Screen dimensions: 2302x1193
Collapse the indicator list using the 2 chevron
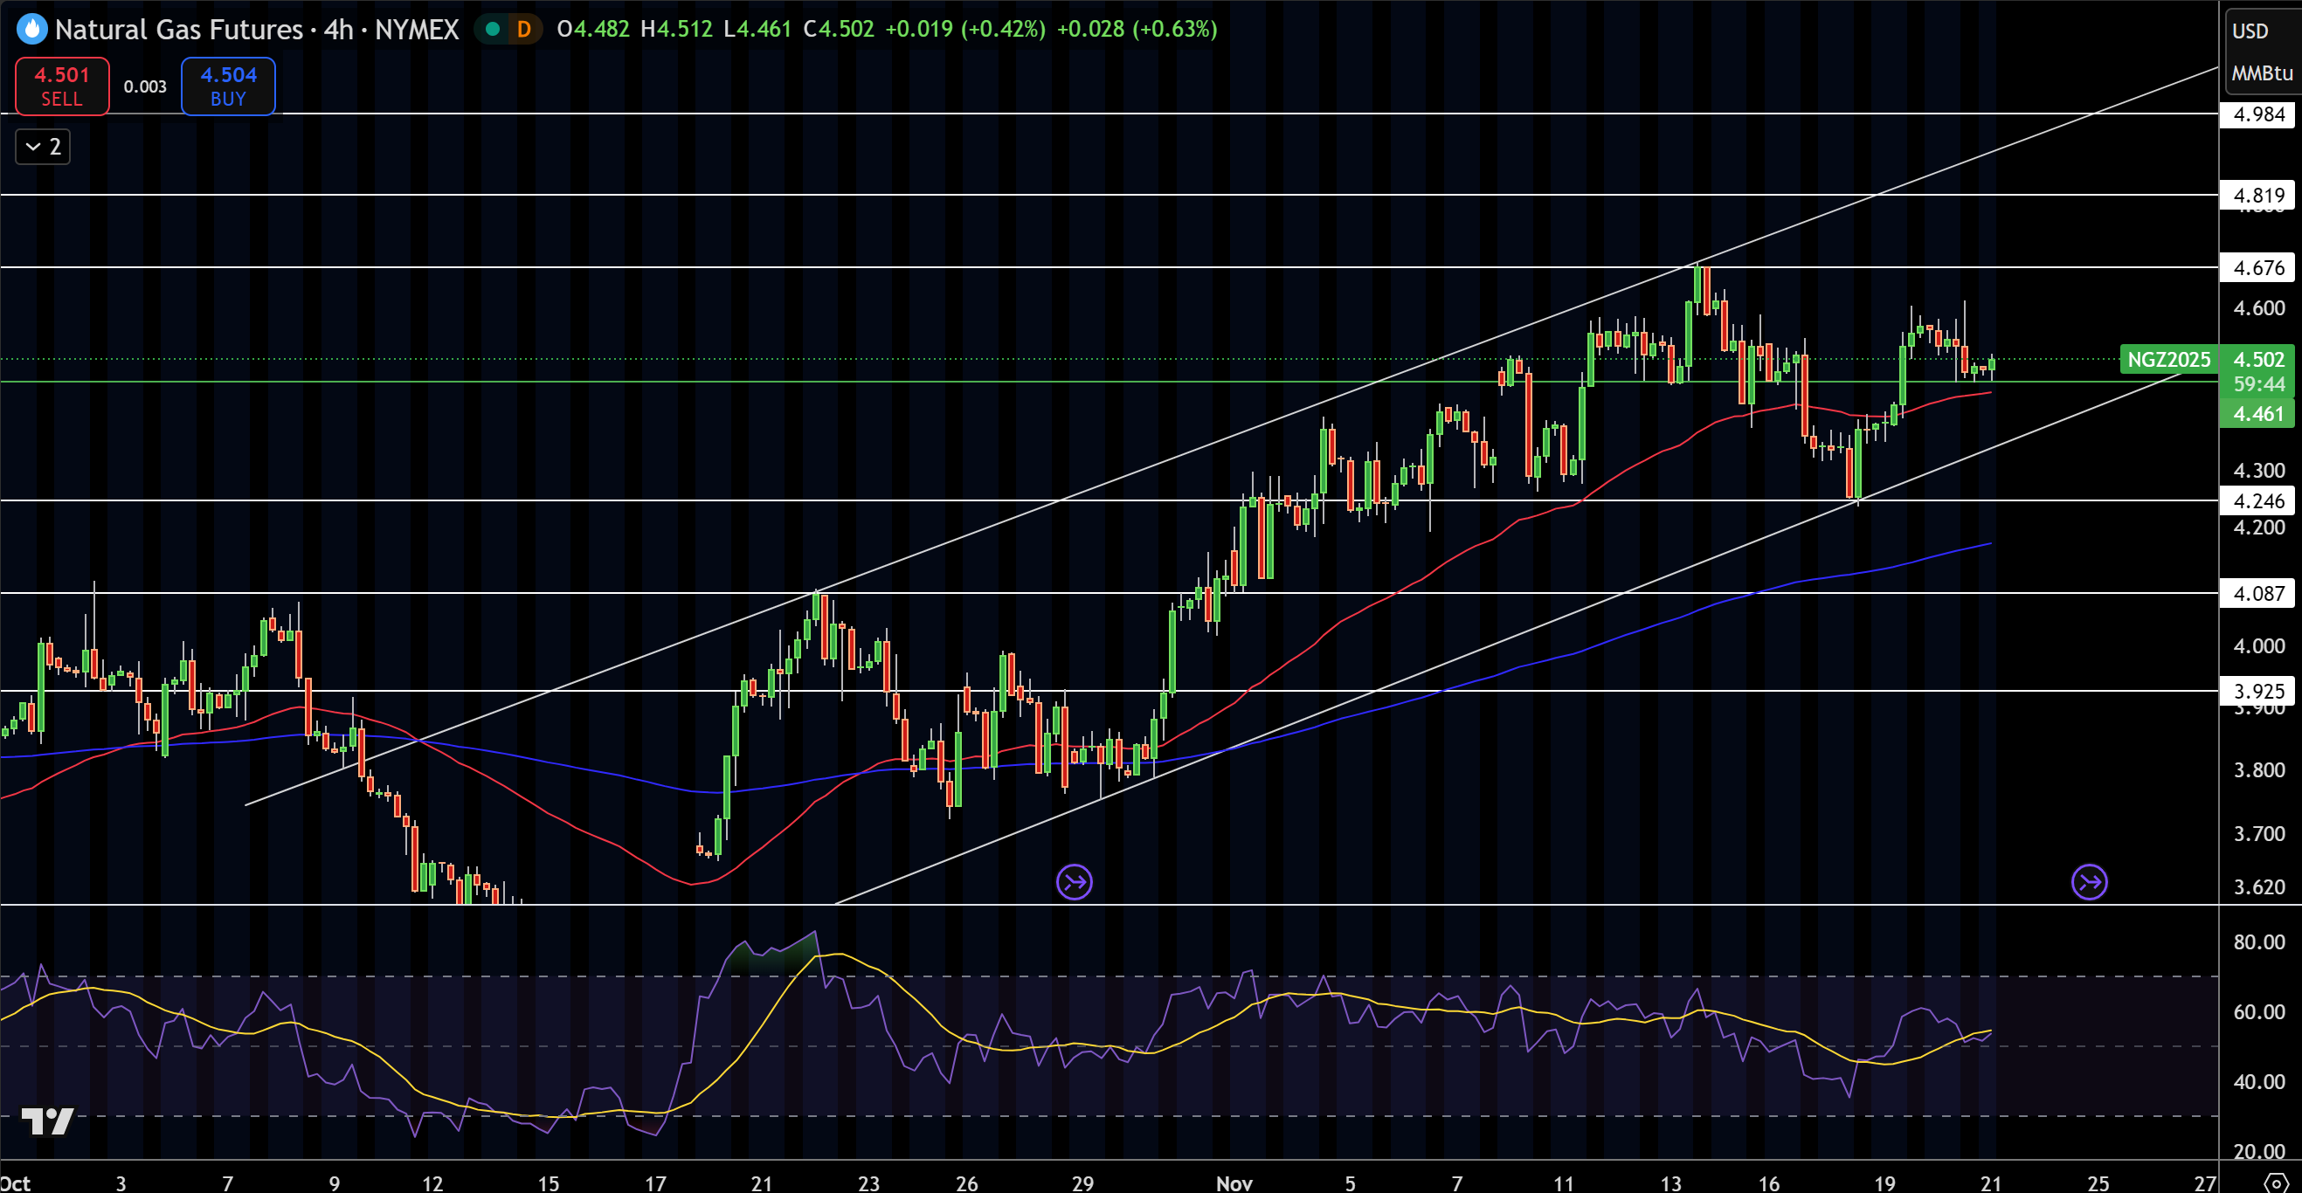(41, 147)
